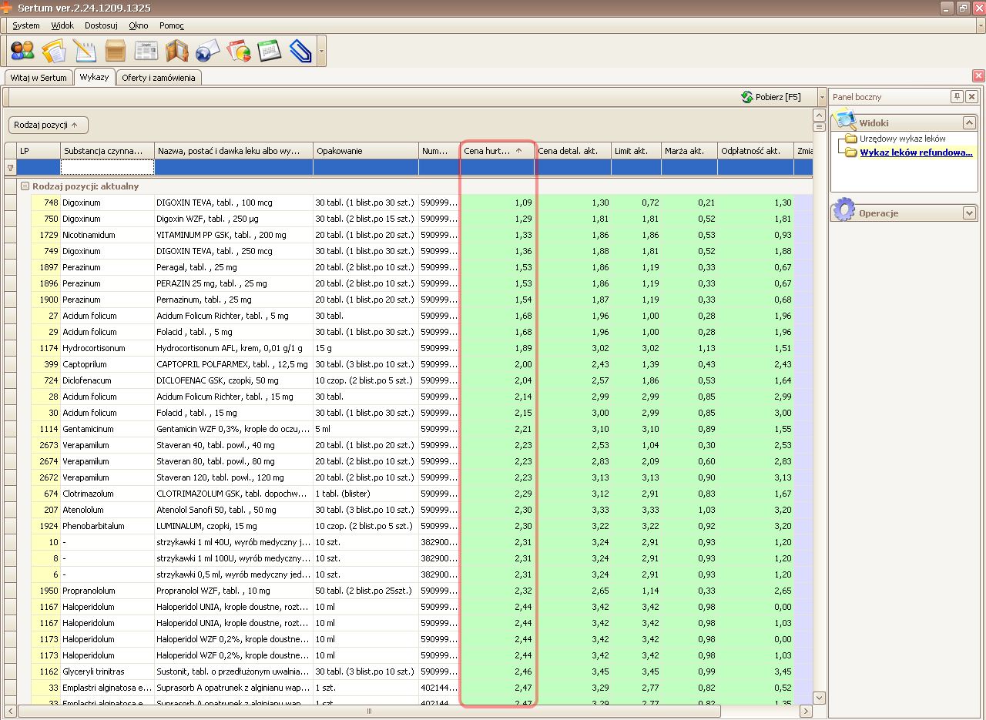
Task: Open the newspaper toolbar icon
Action: [x=146, y=51]
